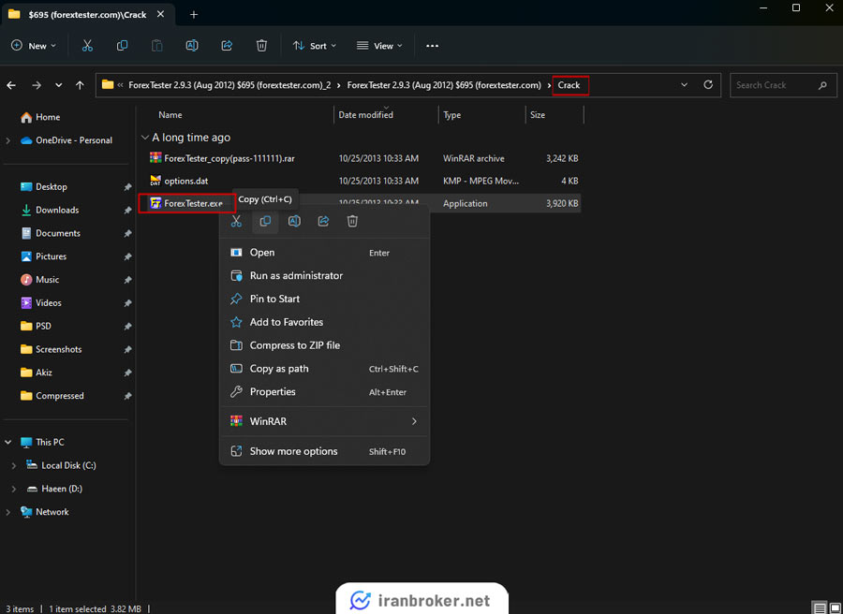Open the See more ellipsis menu in toolbar
Viewport: 843px width, 614px height.
point(432,46)
